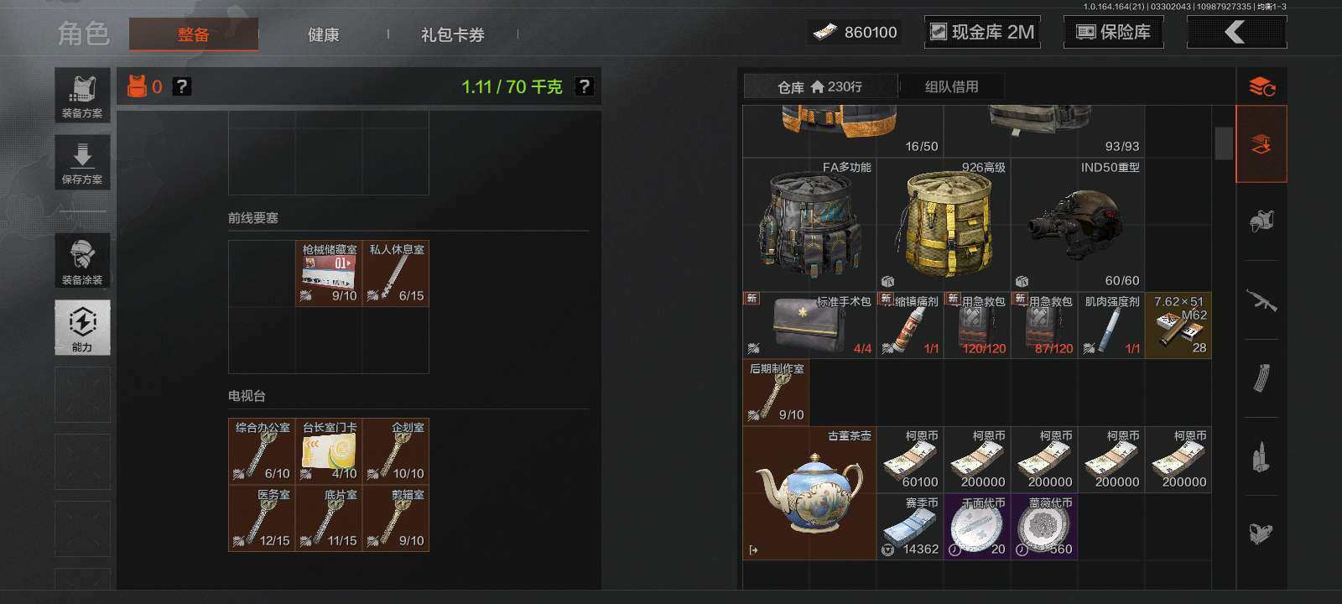The image size is (1342, 604).
Task: Click the warehouse scrollbar handle
Action: pos(1224,143)
